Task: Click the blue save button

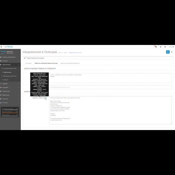Action: click(168, 52)
